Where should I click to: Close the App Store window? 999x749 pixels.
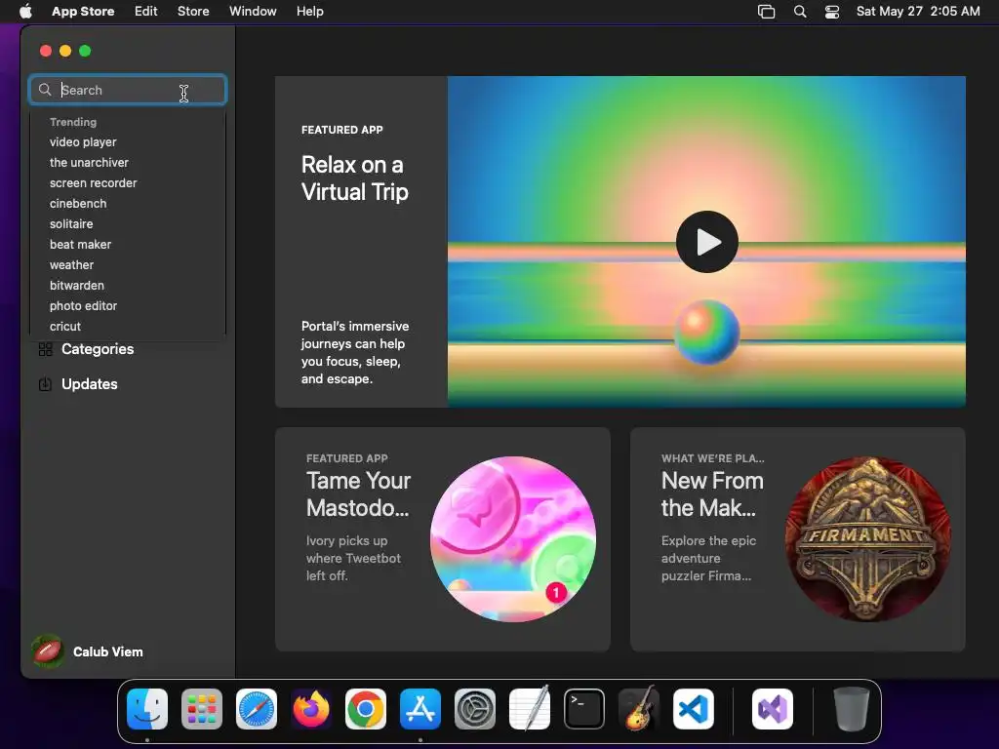pyautogui.click(x=45, y=51)
